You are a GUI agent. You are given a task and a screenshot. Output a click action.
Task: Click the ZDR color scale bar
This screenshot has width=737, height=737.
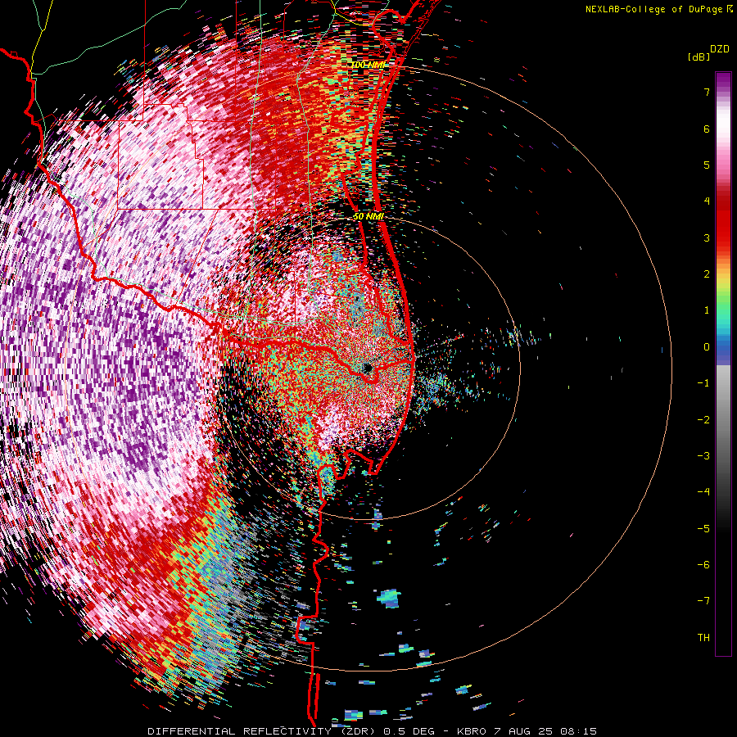point(723,364)
